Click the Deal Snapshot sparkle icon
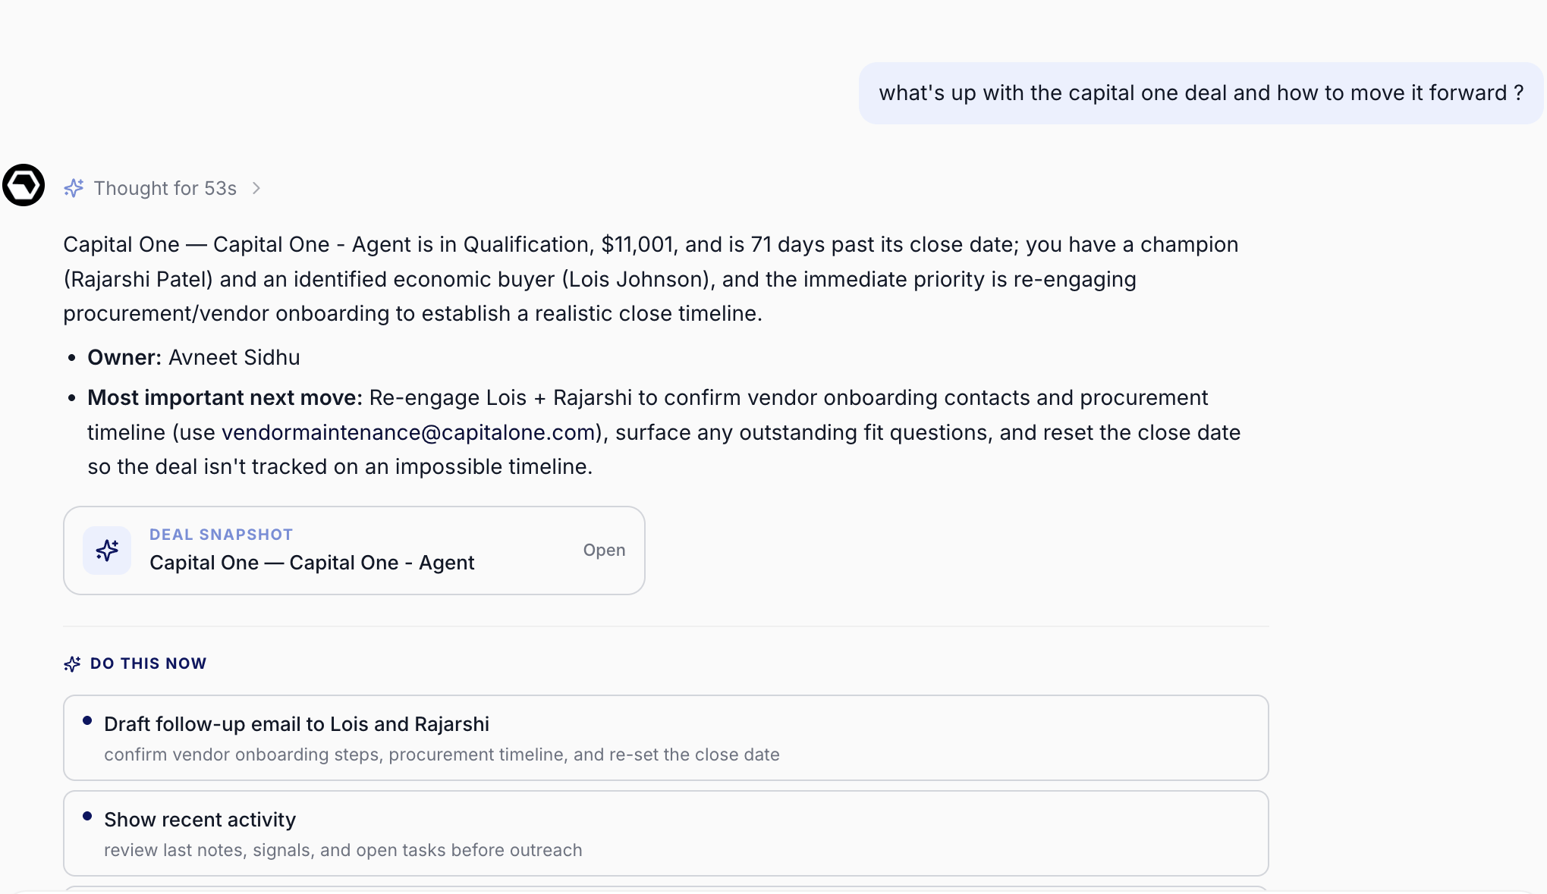Screen dimensions: 1547x894 [x=107, y=551]
